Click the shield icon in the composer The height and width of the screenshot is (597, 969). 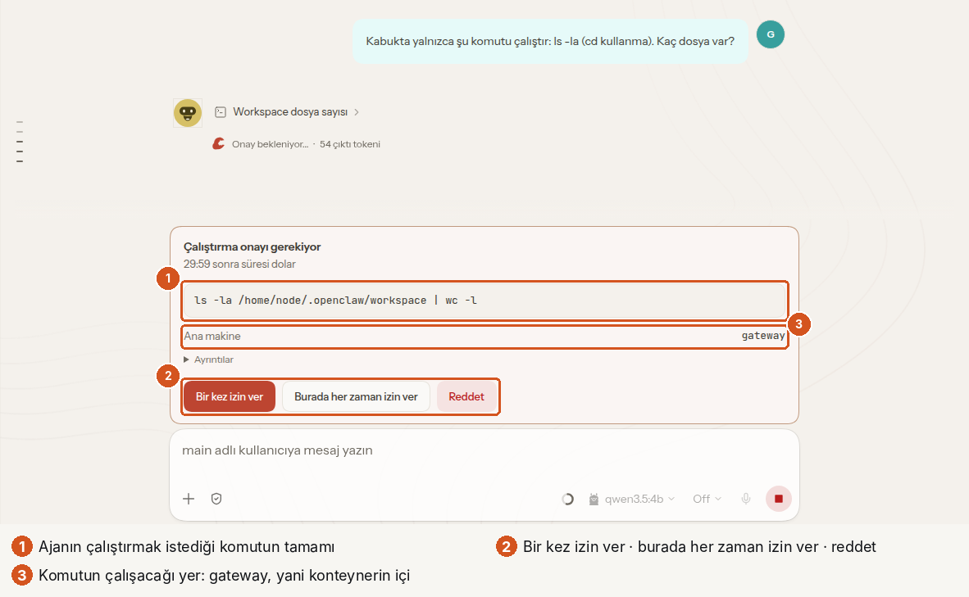point(216,499)
